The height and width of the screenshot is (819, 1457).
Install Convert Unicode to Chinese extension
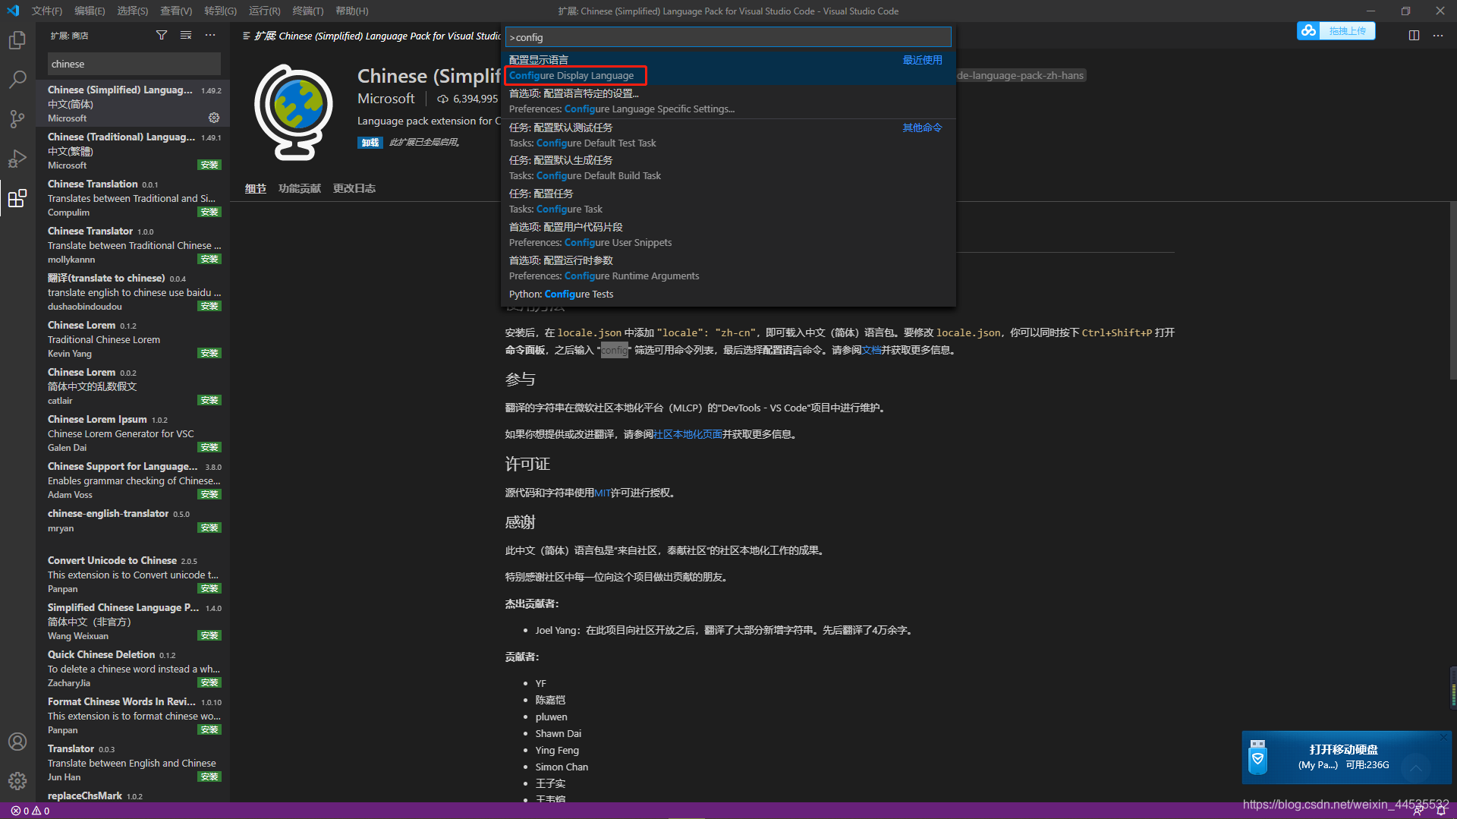[x=209, y=588]
